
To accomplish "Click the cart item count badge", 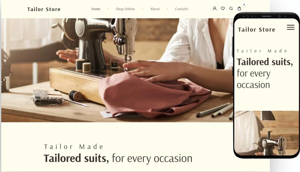I will coord(244,5).
